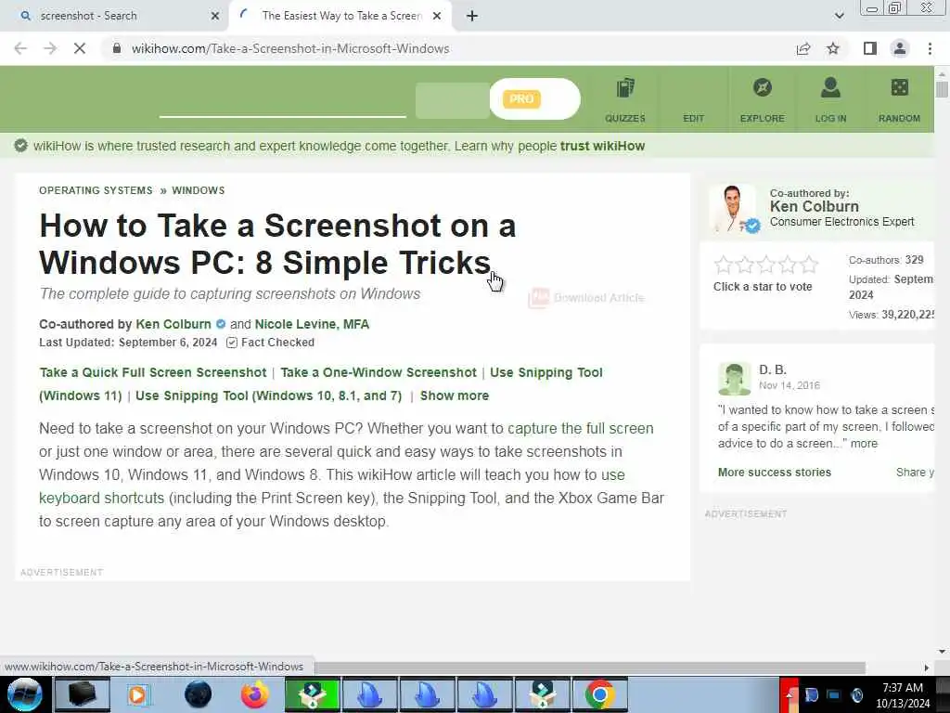
Task: Open the Windows Start orb
Action: pos(24,694)
